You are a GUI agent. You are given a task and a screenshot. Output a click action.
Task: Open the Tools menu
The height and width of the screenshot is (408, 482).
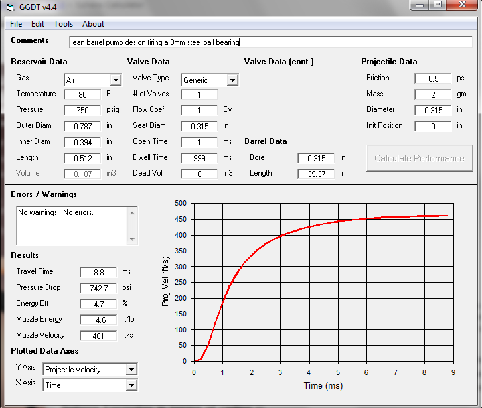(x=64, y=24)
